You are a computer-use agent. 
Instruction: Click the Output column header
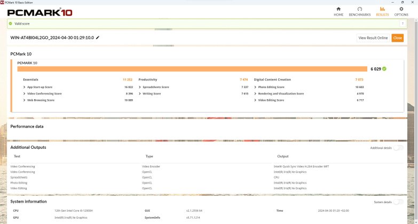pyautogui.click(x=283, y=156)
